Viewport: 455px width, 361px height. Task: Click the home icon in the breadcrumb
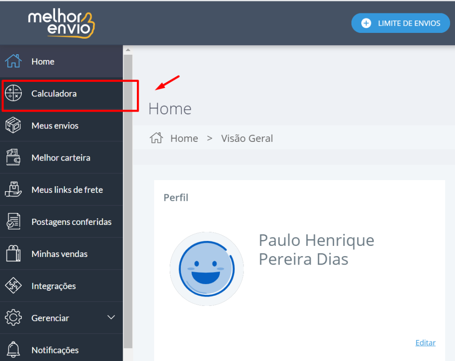point(156,138)
